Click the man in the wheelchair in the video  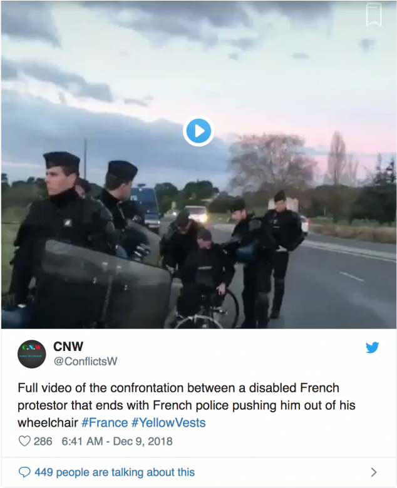click(204, 274)
